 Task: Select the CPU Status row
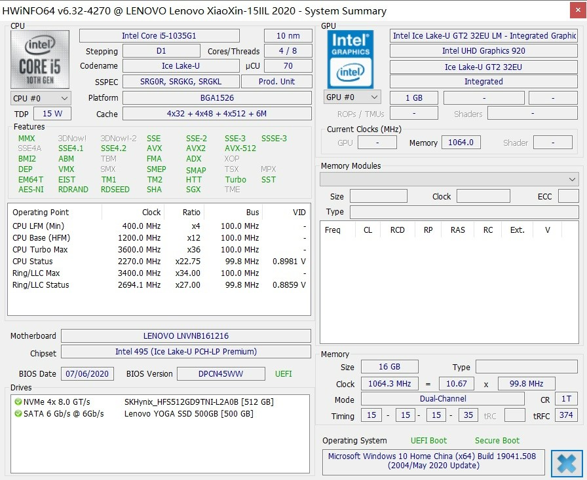pos(159,262)
